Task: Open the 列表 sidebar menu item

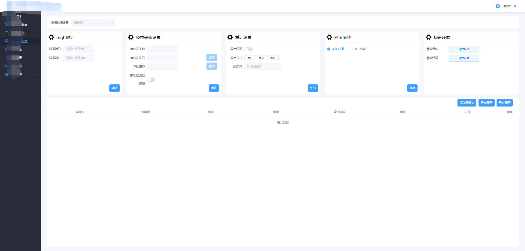Action: coord(21,25)
